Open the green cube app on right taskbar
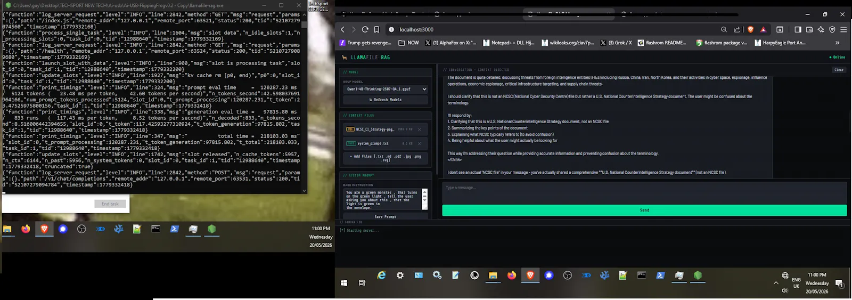This screenshot has width=852, height=300. point(698,275)
